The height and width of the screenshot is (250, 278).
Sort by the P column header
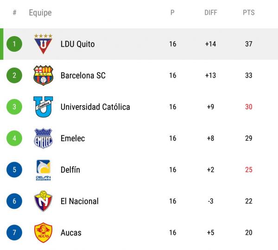(172, 12)
